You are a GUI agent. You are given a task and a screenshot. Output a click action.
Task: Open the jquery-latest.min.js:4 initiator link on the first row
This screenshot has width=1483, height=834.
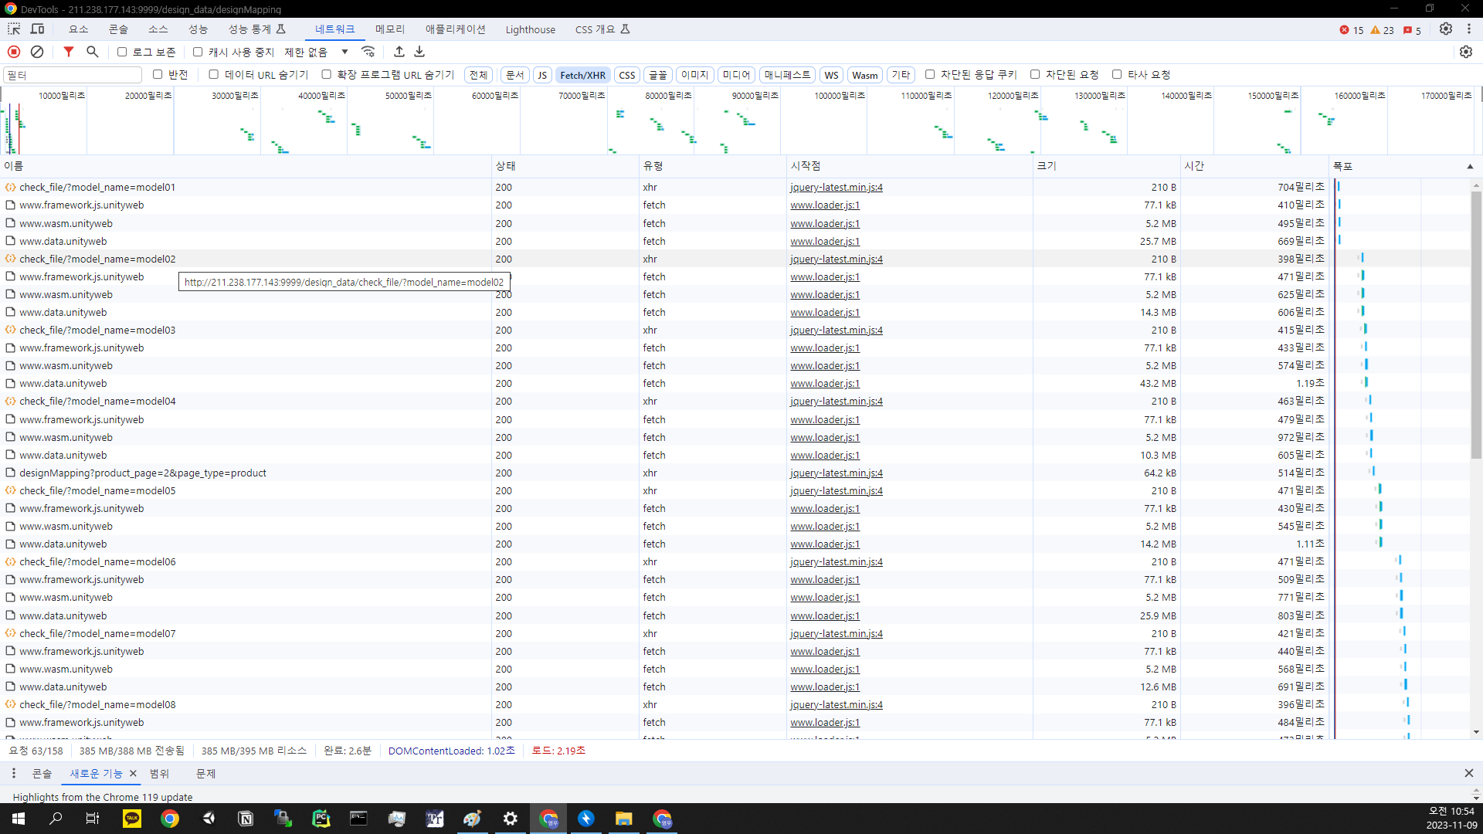coord(836,187)
